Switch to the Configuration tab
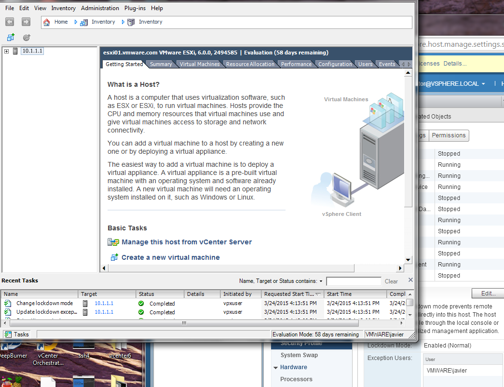This screenshot has width=504, height=387. pos(335,64)
